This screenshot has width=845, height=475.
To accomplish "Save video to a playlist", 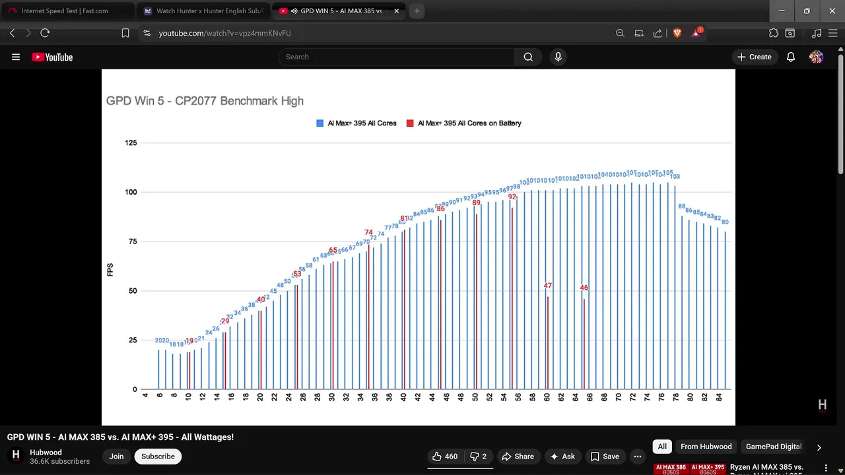I will pos(605,457).
